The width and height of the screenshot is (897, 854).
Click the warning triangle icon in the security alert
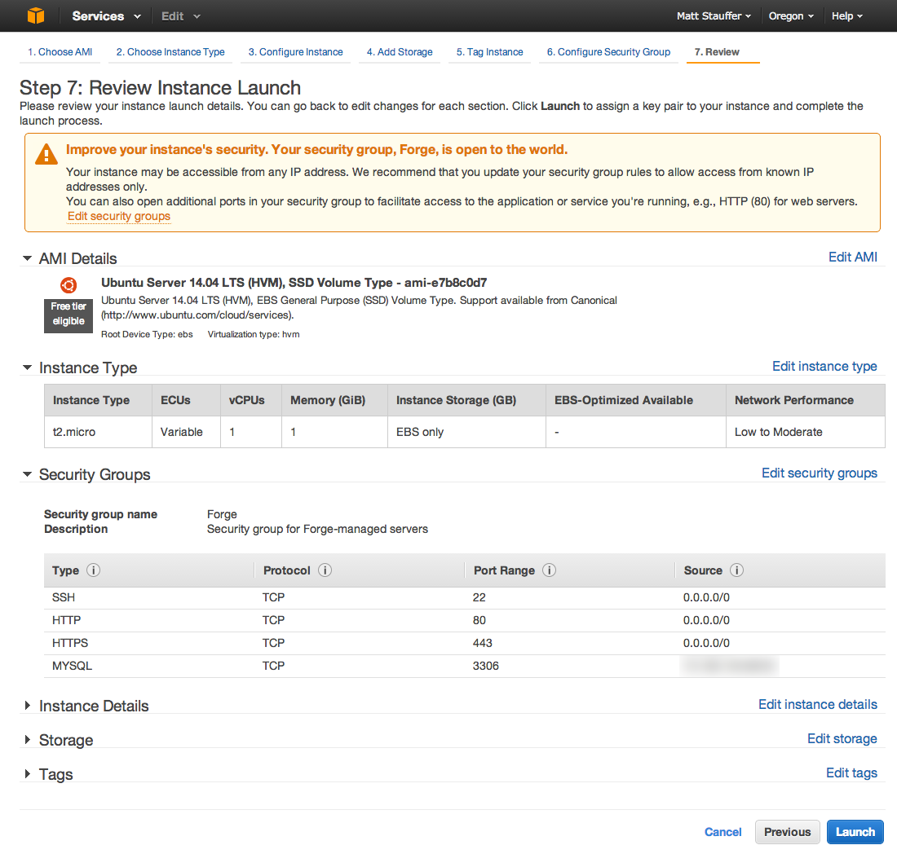tap(46, 154)
